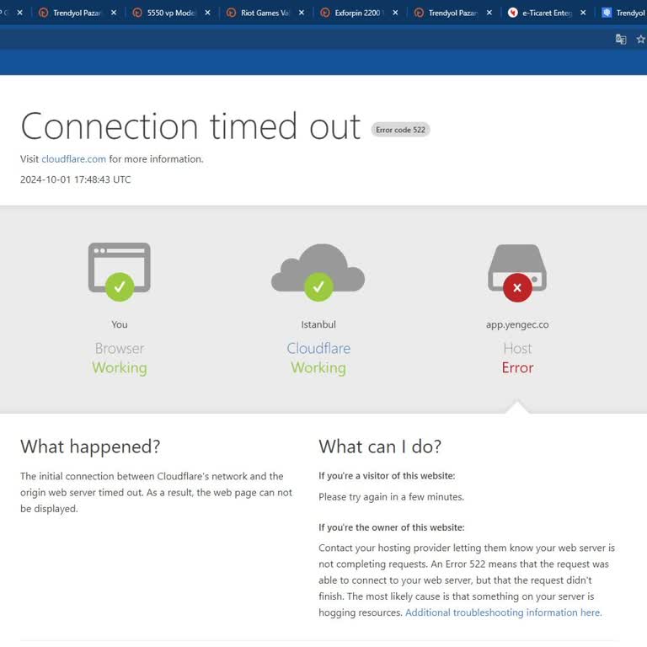Switch to the 5550 vp Model tab

coord(171,13)
